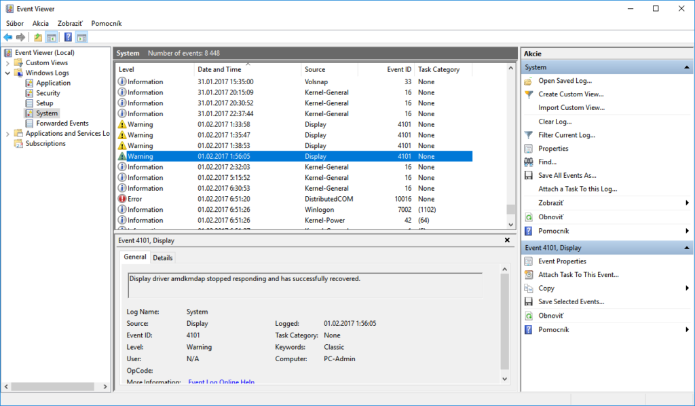Click Clear Log in the Actions pane
The image size is (695, 406).
point(555,122)
